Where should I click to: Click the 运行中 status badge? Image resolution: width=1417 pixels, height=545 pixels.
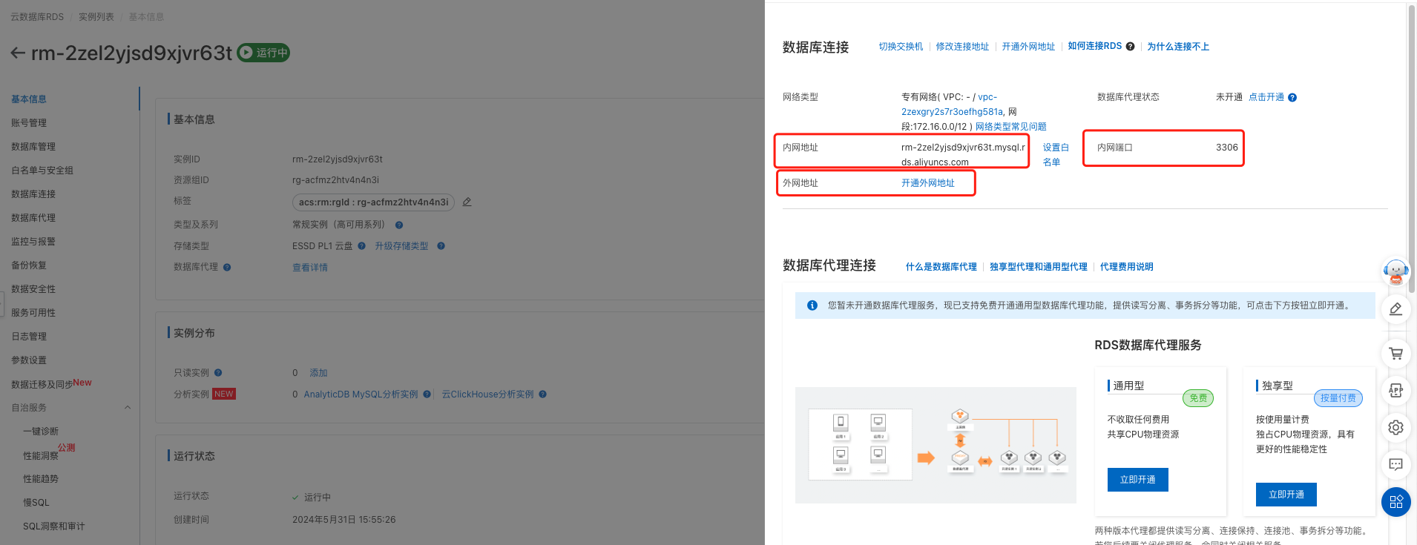click(263, 53)
